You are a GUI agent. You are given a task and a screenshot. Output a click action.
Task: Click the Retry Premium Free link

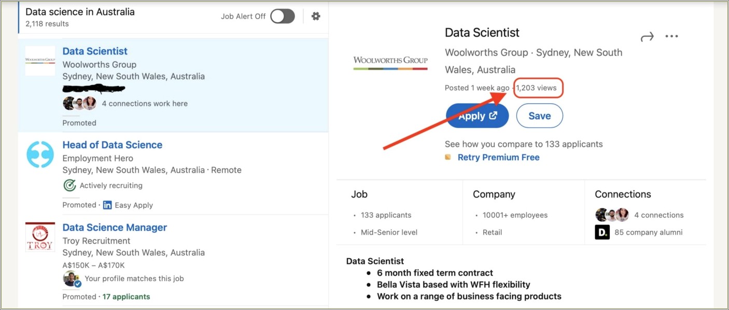(498, 157)
